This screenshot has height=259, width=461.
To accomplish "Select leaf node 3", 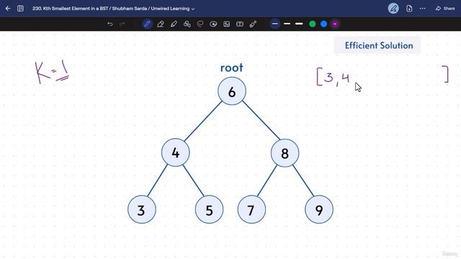I will click(142, 209).
